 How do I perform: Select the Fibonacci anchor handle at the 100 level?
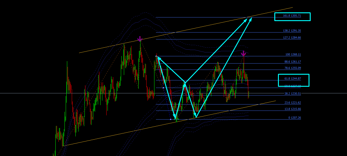[156, 56]
